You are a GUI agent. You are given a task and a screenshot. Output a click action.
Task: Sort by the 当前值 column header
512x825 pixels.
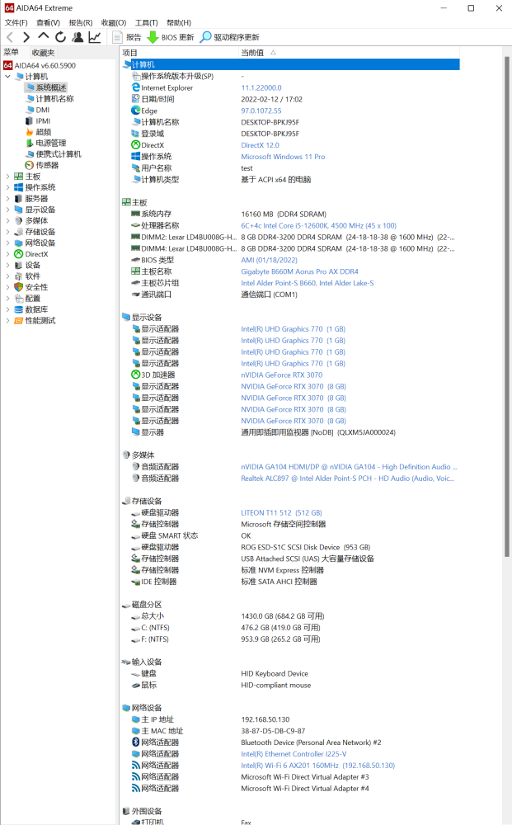[349, 53]
